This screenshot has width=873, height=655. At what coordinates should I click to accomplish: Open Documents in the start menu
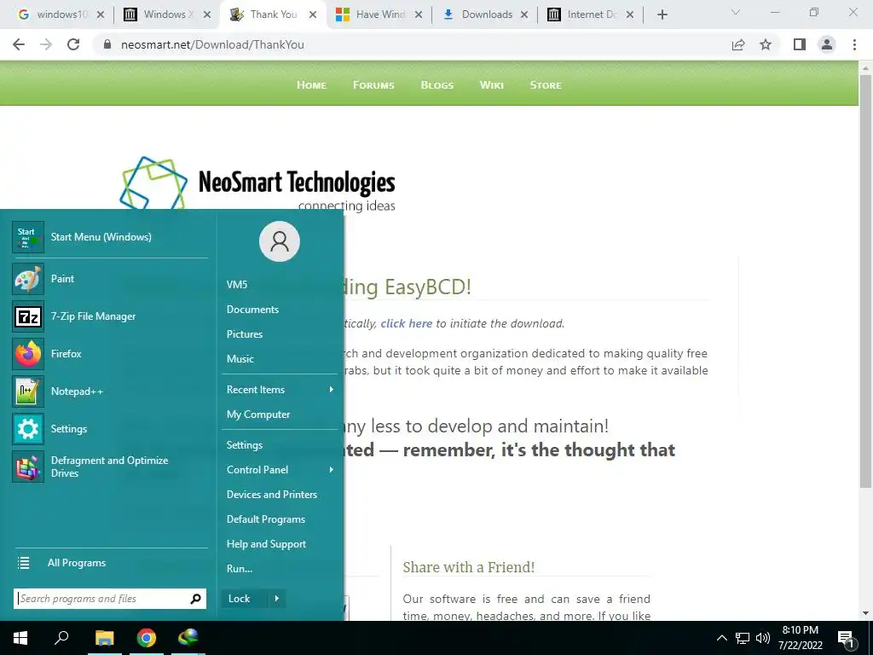tap(252, 309)
